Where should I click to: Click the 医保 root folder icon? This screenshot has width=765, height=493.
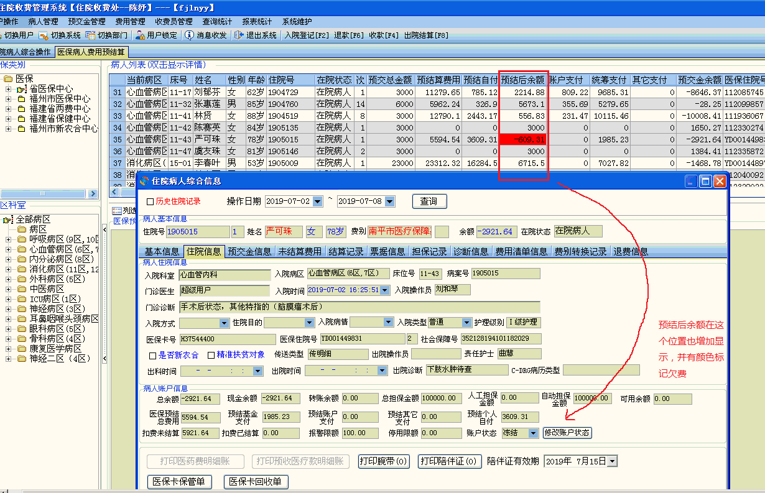tap(8, 79)
